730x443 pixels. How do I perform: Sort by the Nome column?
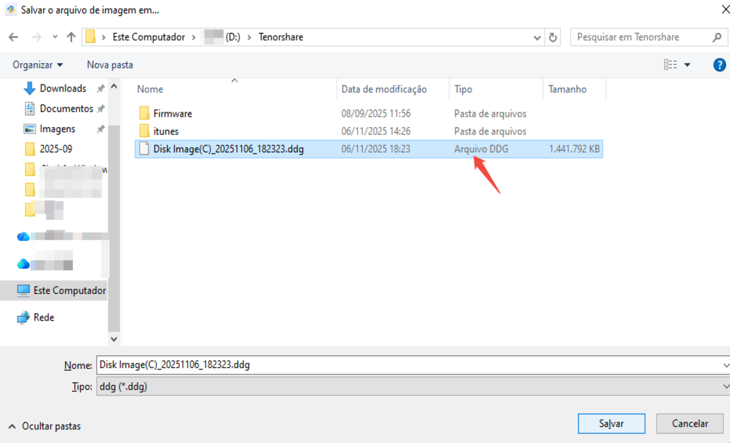point(150,90)
